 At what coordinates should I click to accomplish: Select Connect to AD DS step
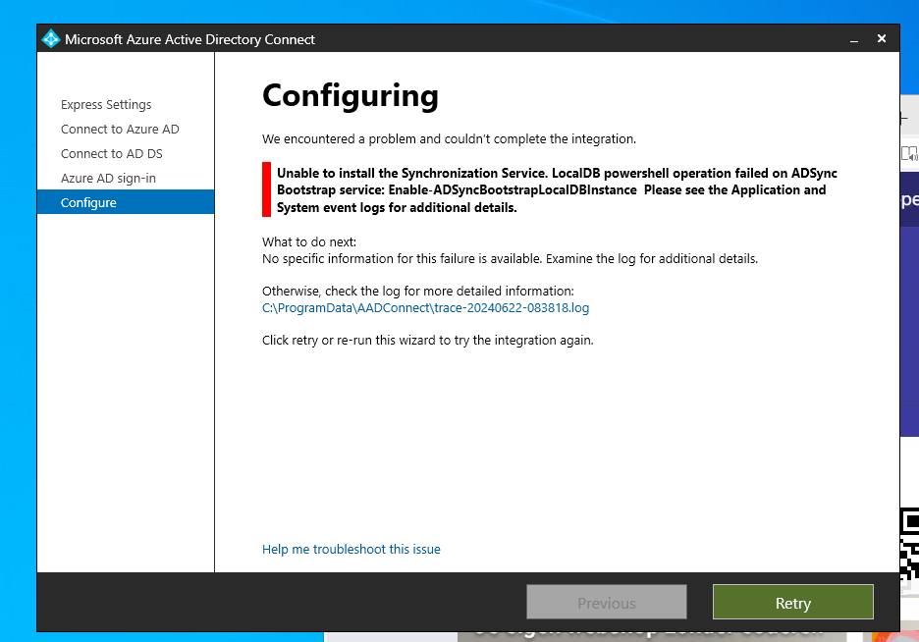(111, 153)
